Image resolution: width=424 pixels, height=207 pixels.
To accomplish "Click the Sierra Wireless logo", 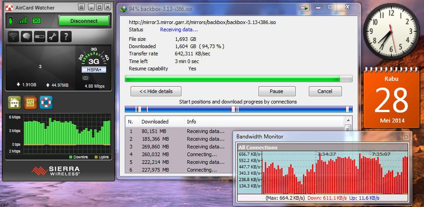I will point(56,171).
